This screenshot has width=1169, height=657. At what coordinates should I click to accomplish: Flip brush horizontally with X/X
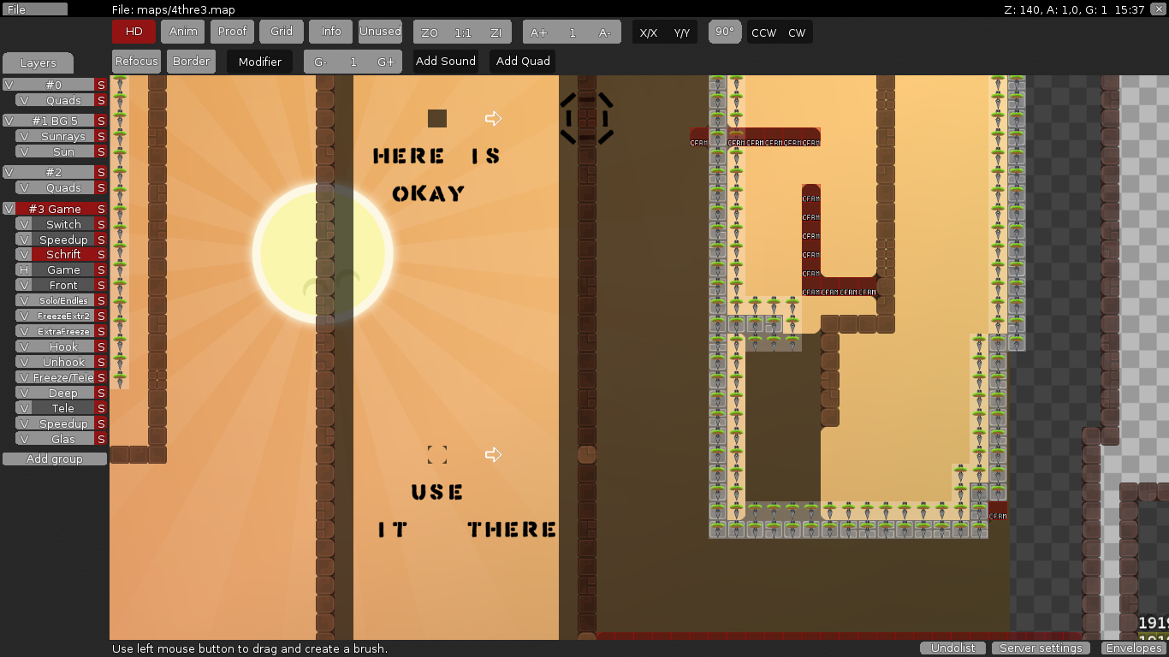tap(649, 33)
